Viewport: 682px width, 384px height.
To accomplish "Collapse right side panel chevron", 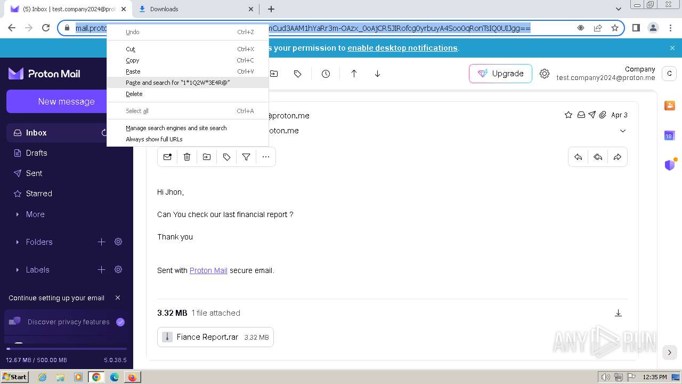I will [670, 353].
